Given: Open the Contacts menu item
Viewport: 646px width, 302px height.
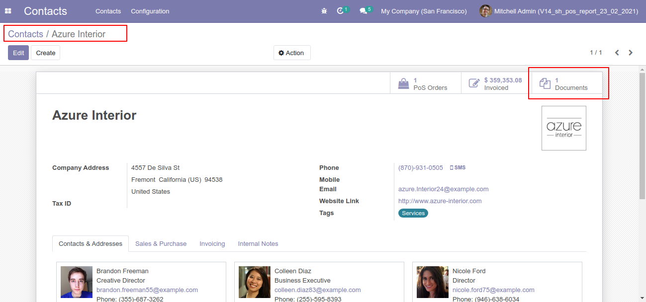Looking at the screenshot, I should tap(108, 11).
